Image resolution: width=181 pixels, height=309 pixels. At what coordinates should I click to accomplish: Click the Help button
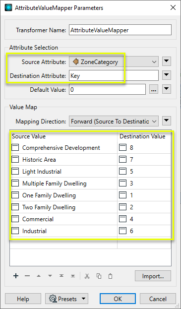(x=23, y=299)
